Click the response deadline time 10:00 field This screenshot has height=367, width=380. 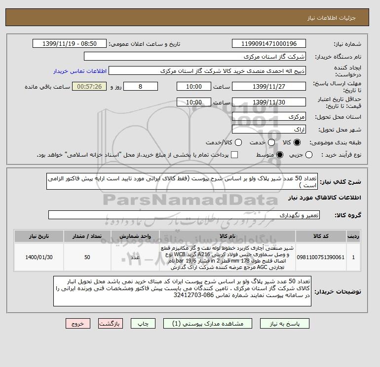click(x=194, y=86)
